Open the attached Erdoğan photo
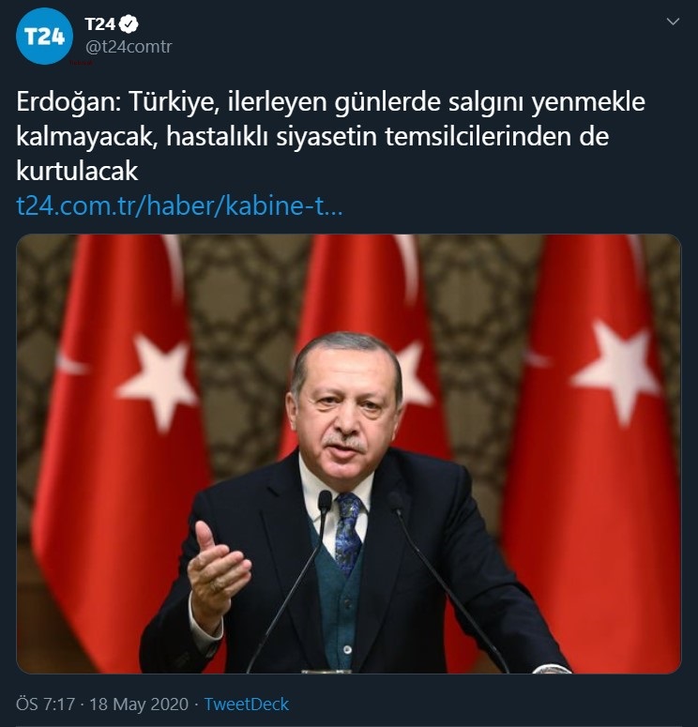The height and width of the screenshot is (727, 698). (349, 453)
